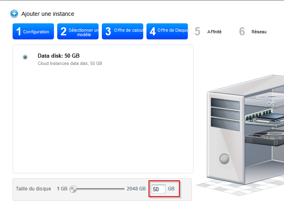
Task: Switch to step 3 Offre de calcul
Action: pyautogui.click(x=123, y=32)
